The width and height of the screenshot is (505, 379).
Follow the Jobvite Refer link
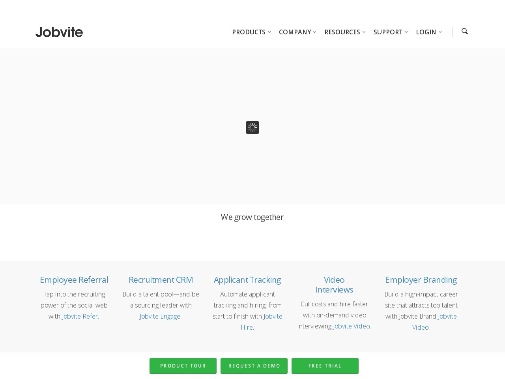[80, 316]
